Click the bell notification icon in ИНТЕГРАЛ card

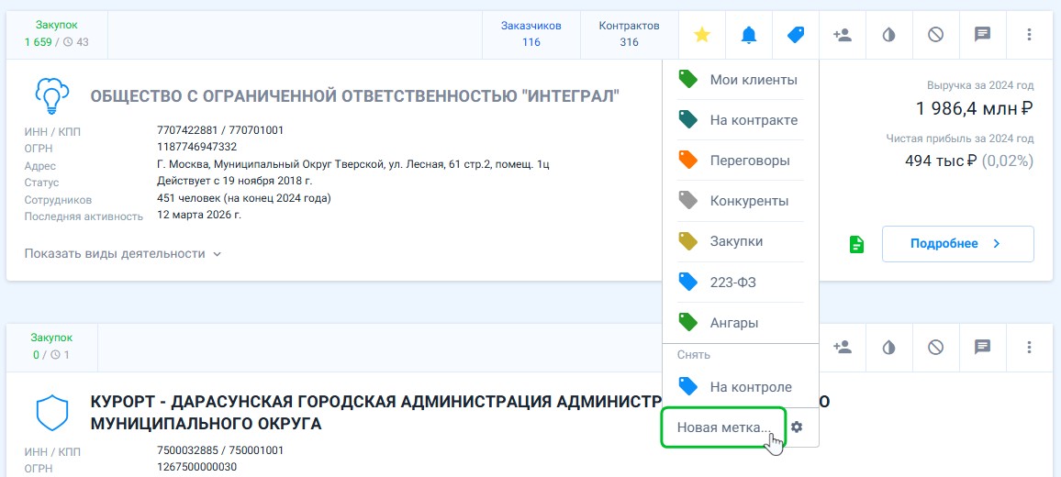point(748,35)
